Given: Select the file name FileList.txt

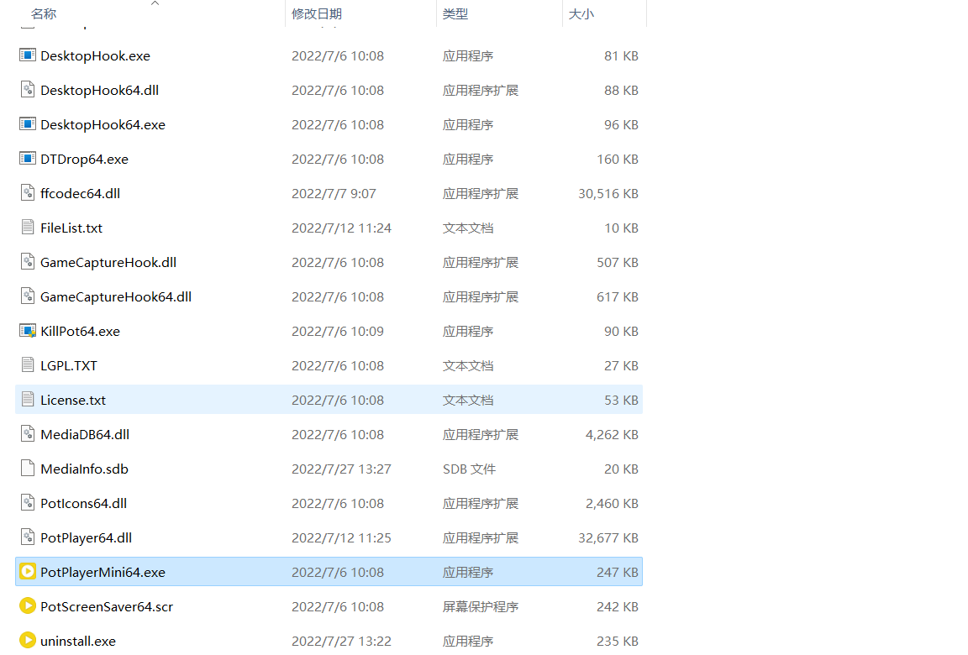Looking at the screenshot, I should [71, 228].
